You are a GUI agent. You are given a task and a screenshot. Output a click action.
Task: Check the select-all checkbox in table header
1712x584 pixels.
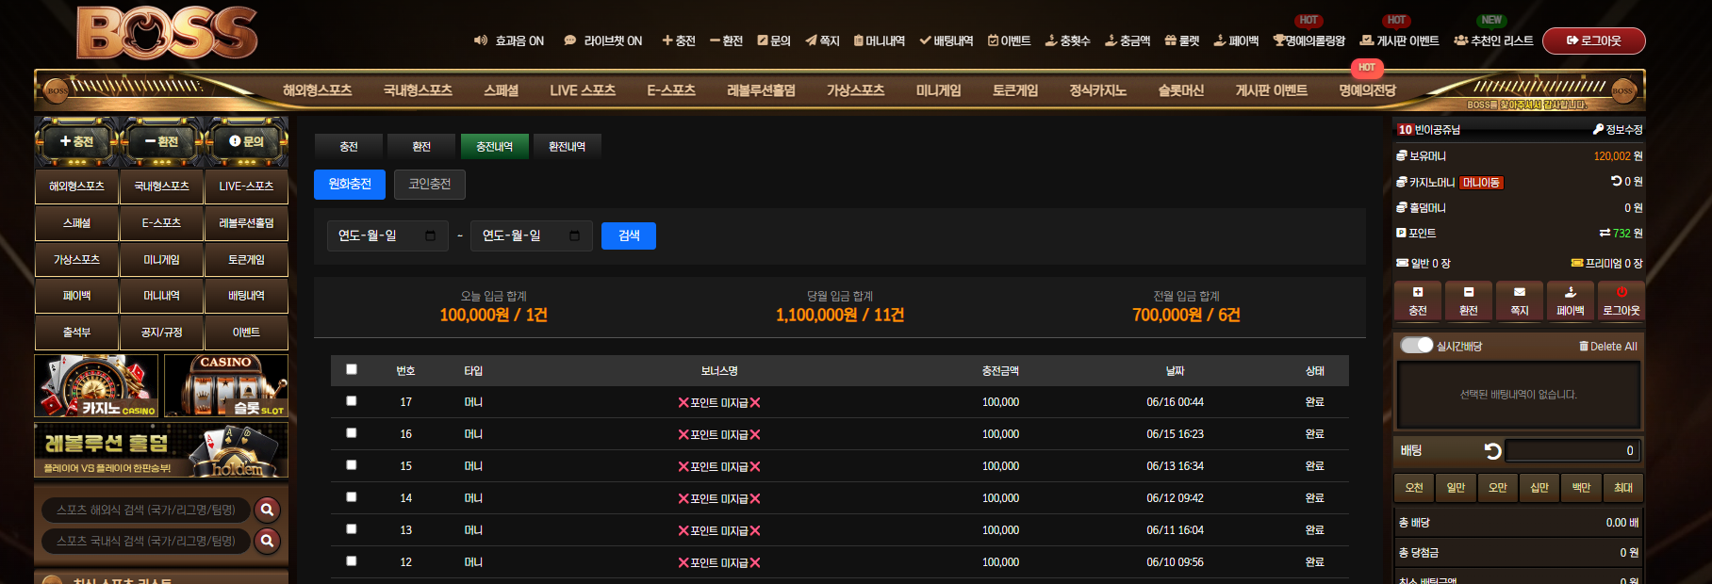pyautogui.click(x=352, y=369)
